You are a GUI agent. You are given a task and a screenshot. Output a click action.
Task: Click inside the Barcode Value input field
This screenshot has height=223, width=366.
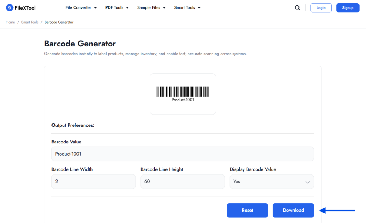[x=183, y=154]
